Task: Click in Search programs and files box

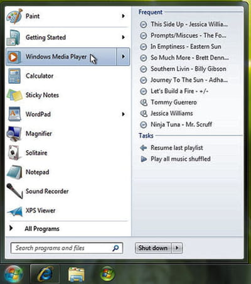Action: [67, 248]
